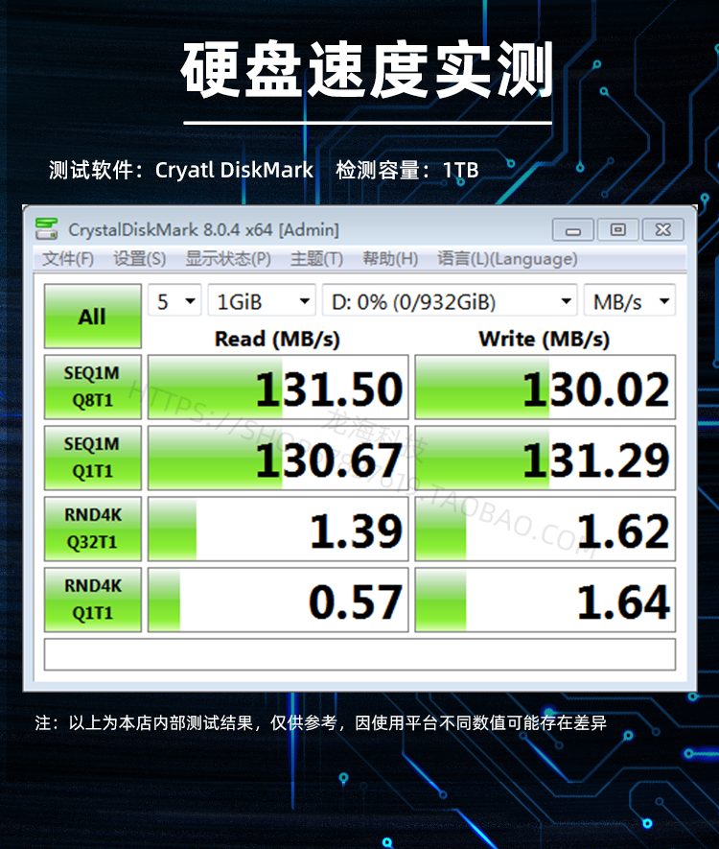Open the test count dropdown showing 5

[x=174, y=300]
